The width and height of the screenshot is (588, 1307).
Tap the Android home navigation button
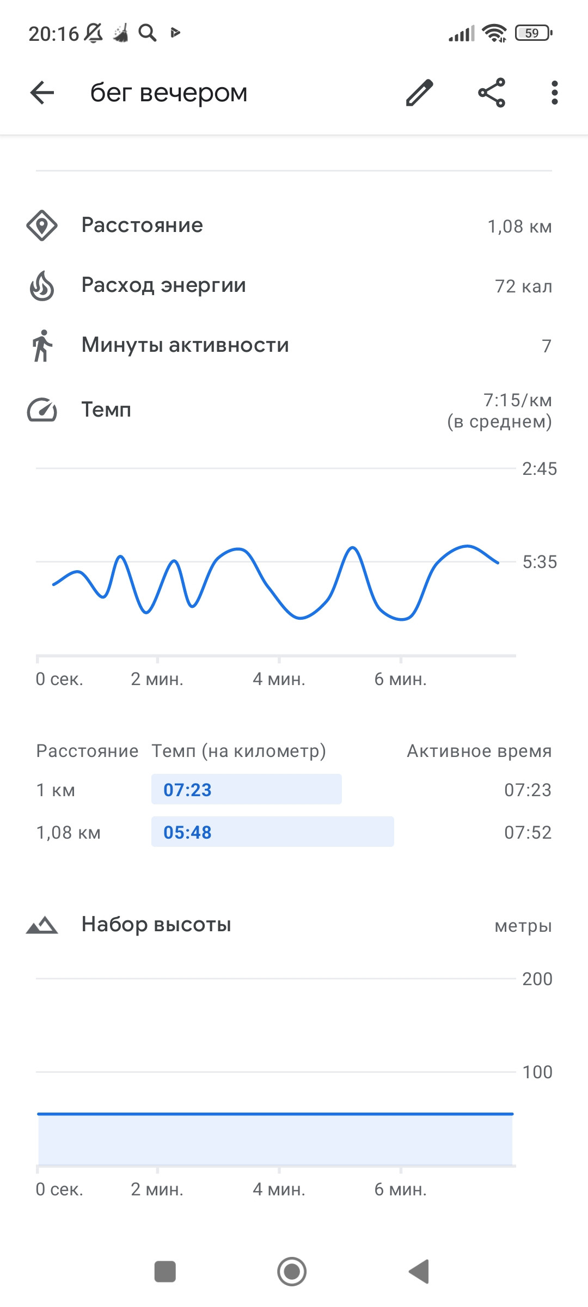292,1272
